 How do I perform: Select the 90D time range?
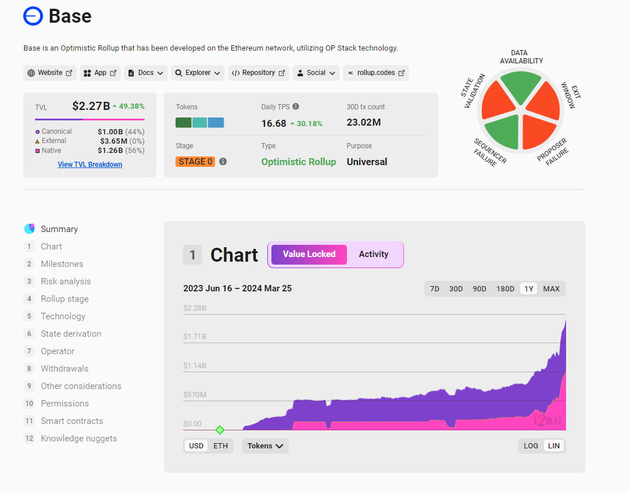(x=479, y=288)
